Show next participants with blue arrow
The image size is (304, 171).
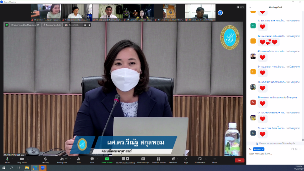[x=220, y=13]
